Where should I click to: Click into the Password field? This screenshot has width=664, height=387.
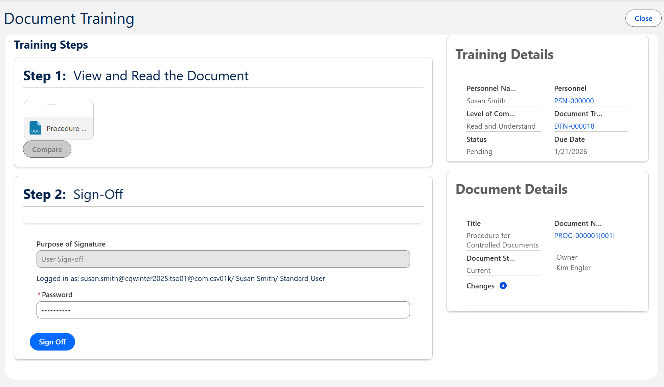[x=223, y=310]
